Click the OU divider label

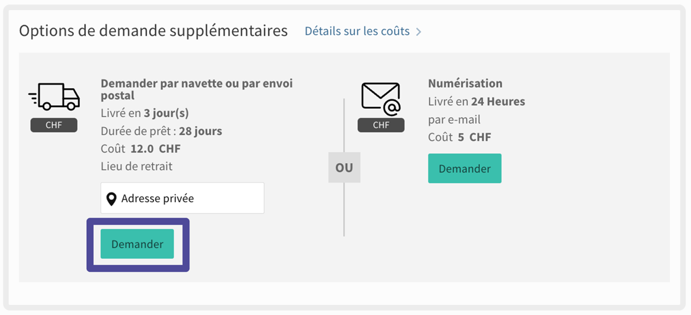pos(344,168)
